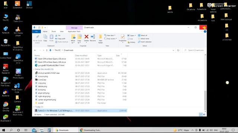This screenshot has height=133, width=238.
Task: Click This PC in the address bar
Action: (58, 50)
